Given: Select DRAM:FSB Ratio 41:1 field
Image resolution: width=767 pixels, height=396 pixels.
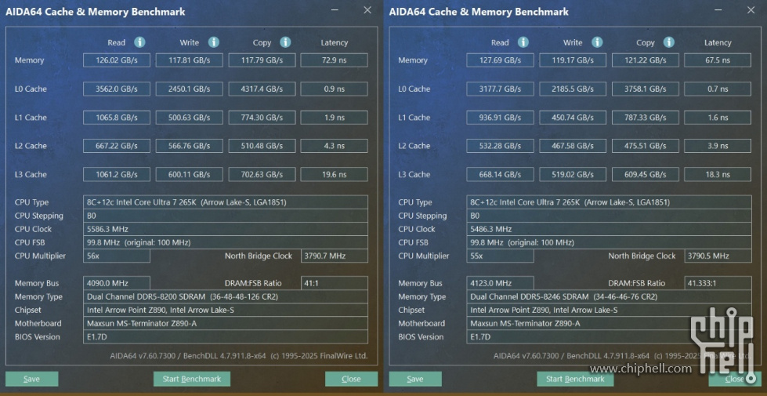Looking at the screenshot, I should 334,283.
